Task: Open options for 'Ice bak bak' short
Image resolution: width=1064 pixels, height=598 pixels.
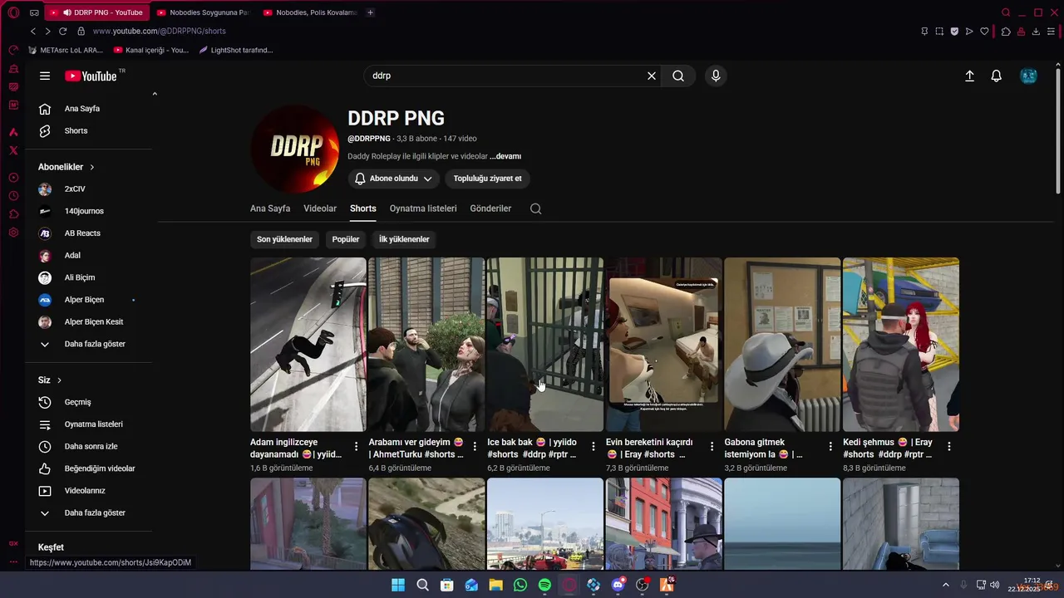Action: [x=594, y=447]
